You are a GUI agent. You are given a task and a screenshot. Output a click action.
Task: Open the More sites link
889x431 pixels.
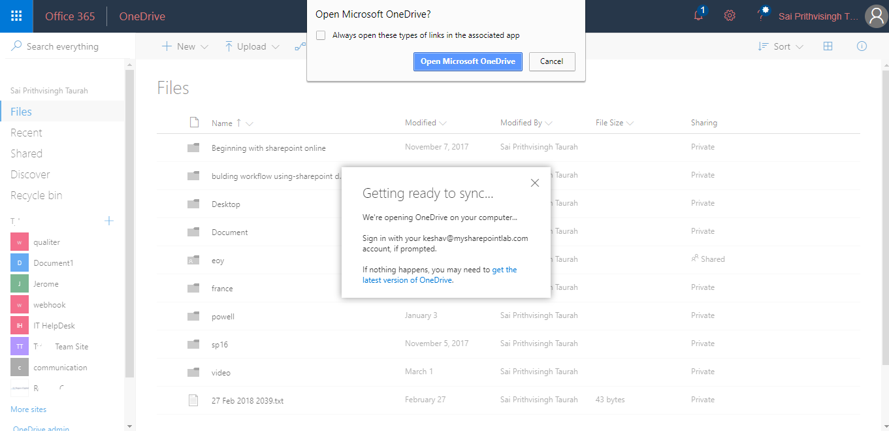pos(29,409)
